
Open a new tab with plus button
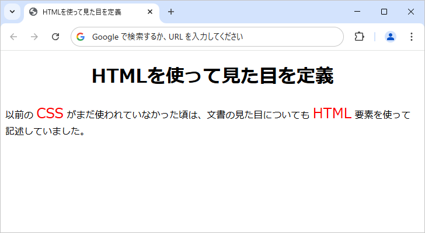coord(170,12)
